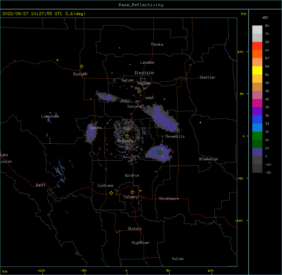Select the blue 36 dBZ color swatch
Screen dimensions: 282x275
click(x=257, y=119)
